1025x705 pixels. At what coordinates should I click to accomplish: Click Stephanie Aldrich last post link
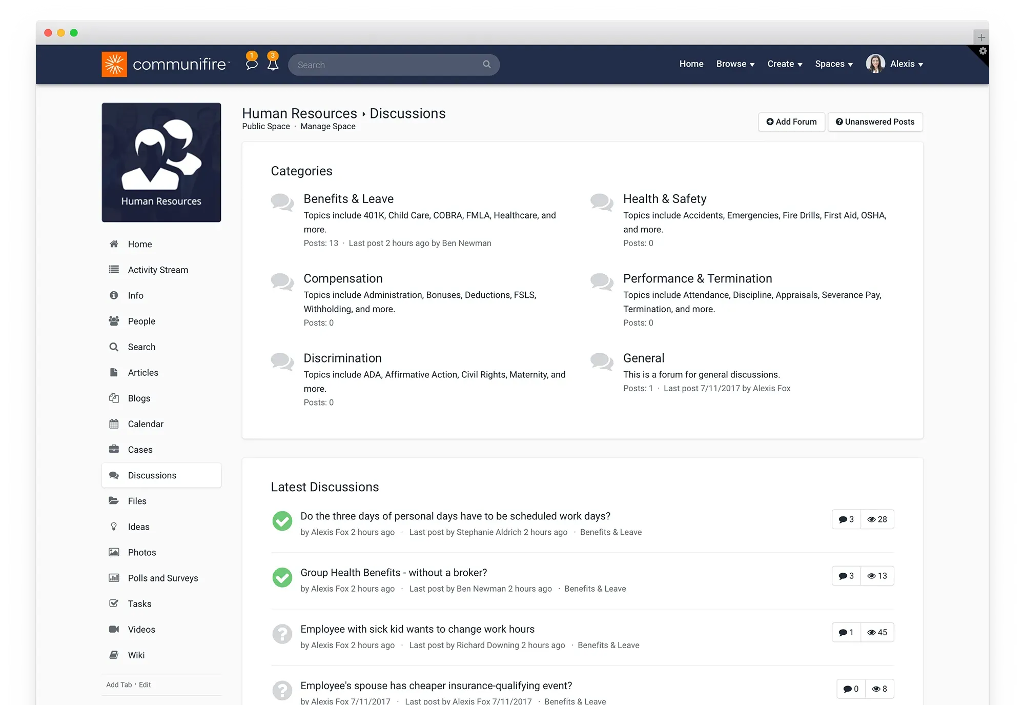[x=488, y=532]
